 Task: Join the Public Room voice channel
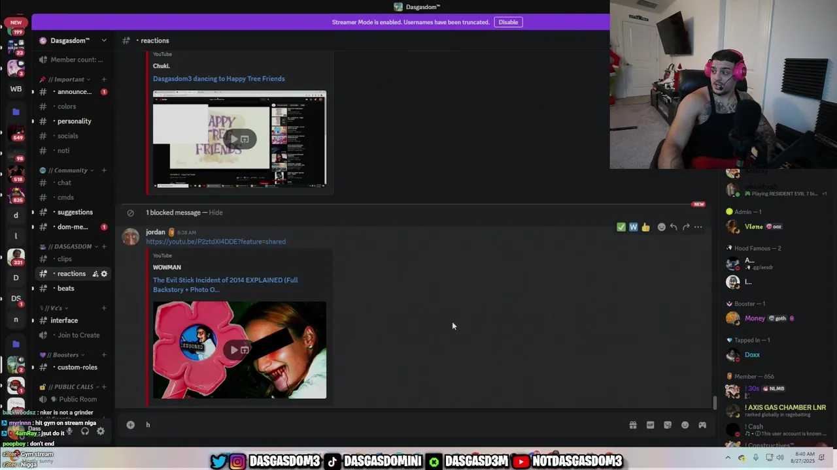coord(73,399)
